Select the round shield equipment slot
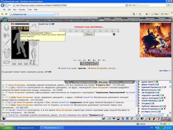Viewport: 173px width, 130px height. (x=34, y=44)
